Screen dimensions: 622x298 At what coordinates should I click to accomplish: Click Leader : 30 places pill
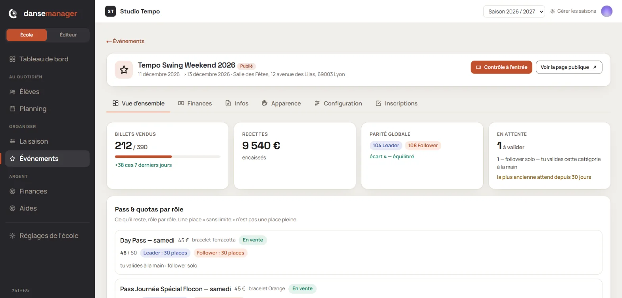[165, 253]
